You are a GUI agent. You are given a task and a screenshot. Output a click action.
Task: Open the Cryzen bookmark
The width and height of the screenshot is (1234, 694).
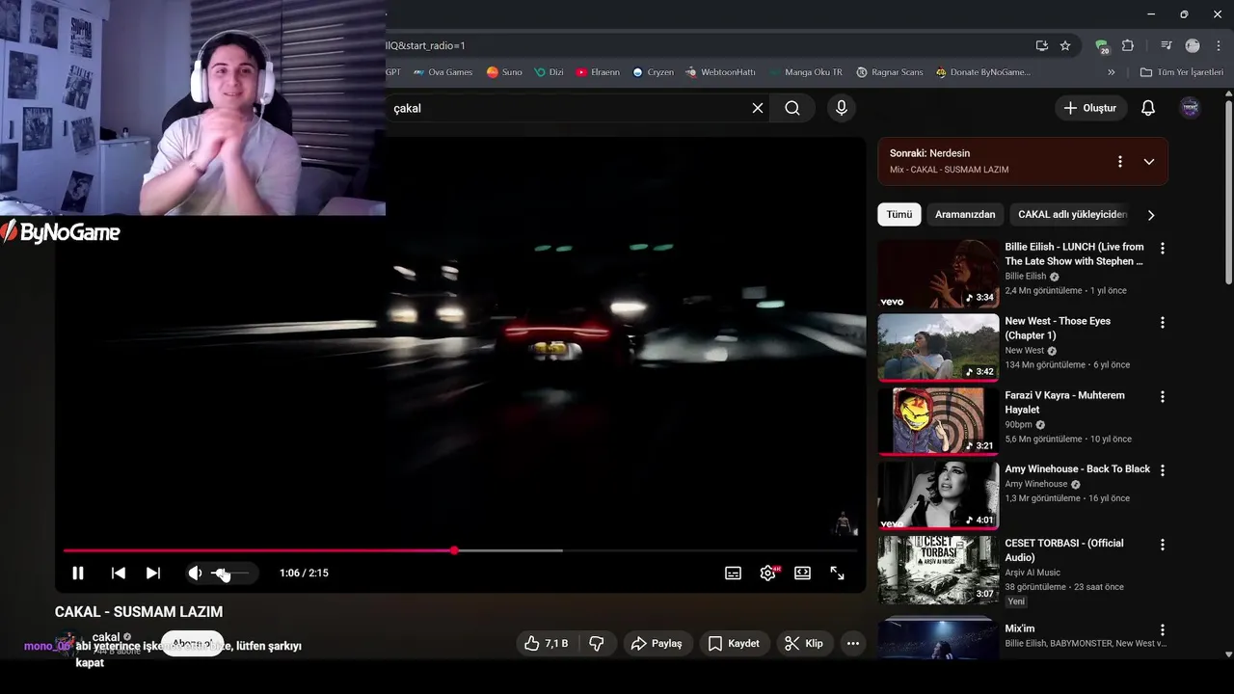pos(653,72)
